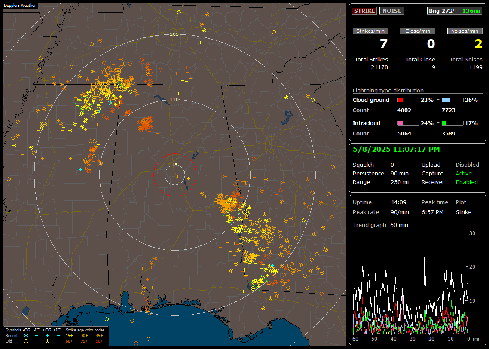Click the yellow noises per minute value 2
Image resolution: width=489 pixels, height=349 pixels.
coord(478,44)
